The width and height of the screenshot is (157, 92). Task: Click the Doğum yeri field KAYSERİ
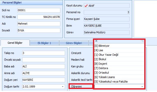tap(44, 80)
